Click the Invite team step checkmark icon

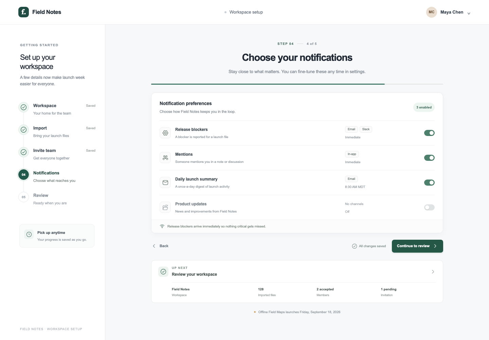23,152
